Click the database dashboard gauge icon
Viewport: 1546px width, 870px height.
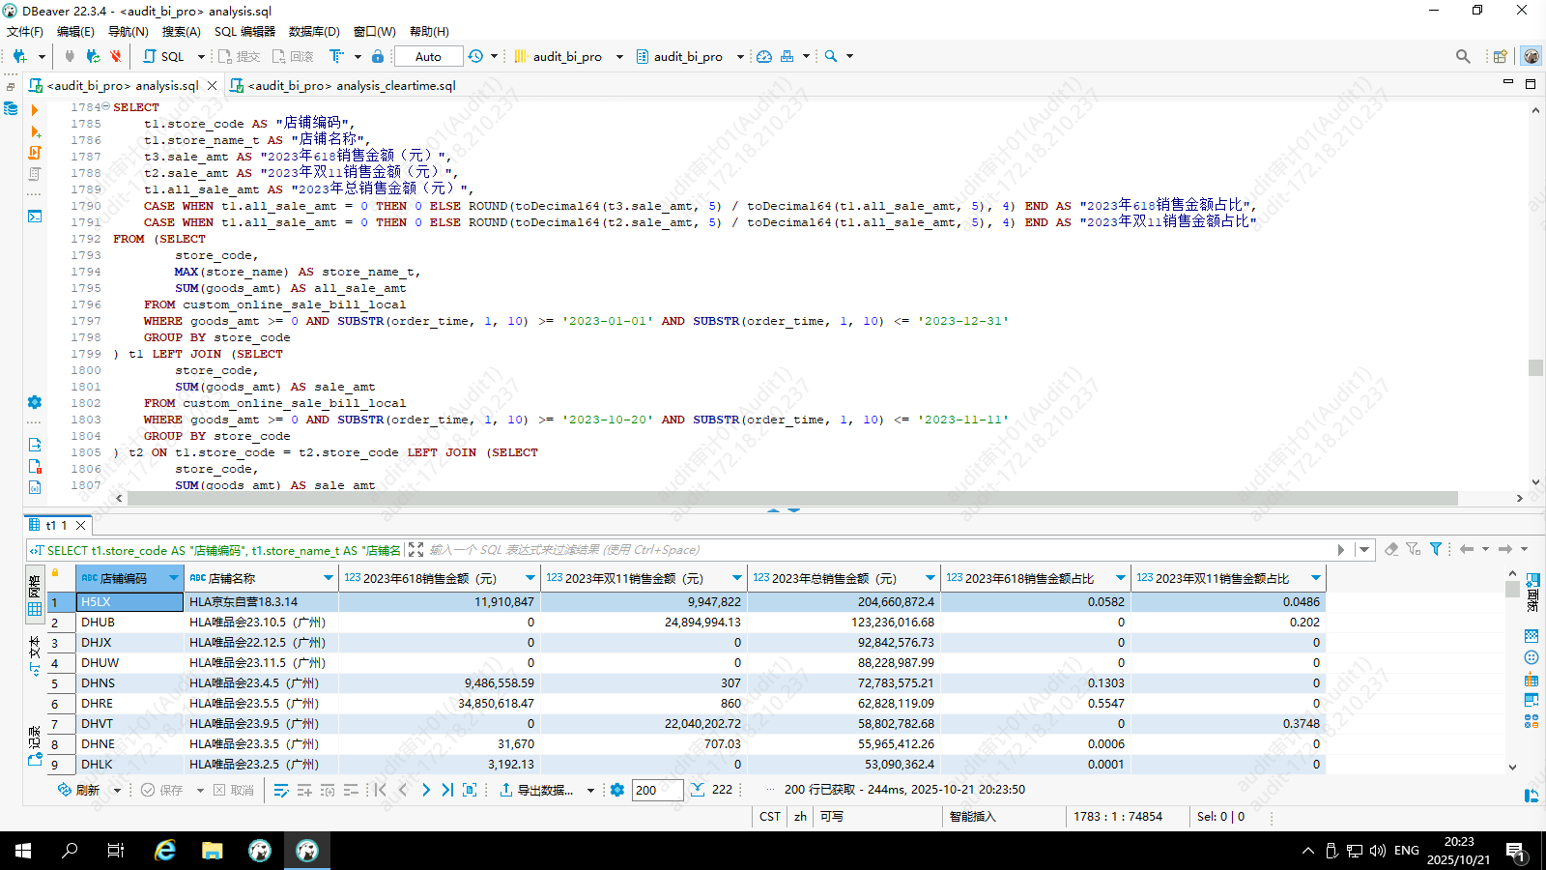pyautogui.click(x=764, y=56)
